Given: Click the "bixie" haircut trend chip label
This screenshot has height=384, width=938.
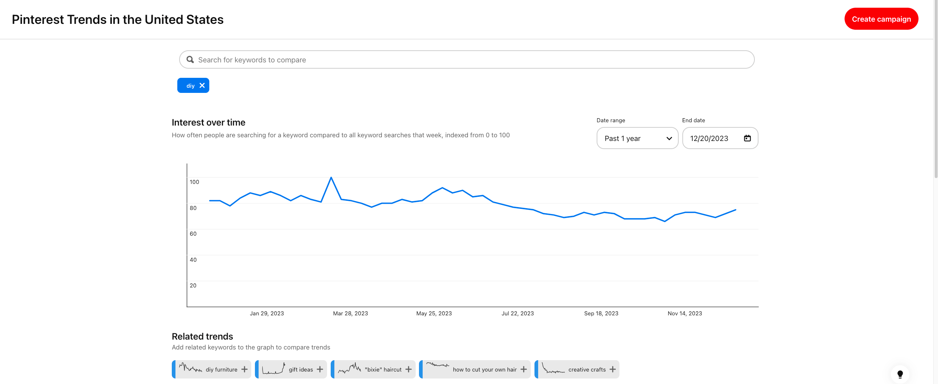Looking at the screenshot, I should click(x=383, y=370).
